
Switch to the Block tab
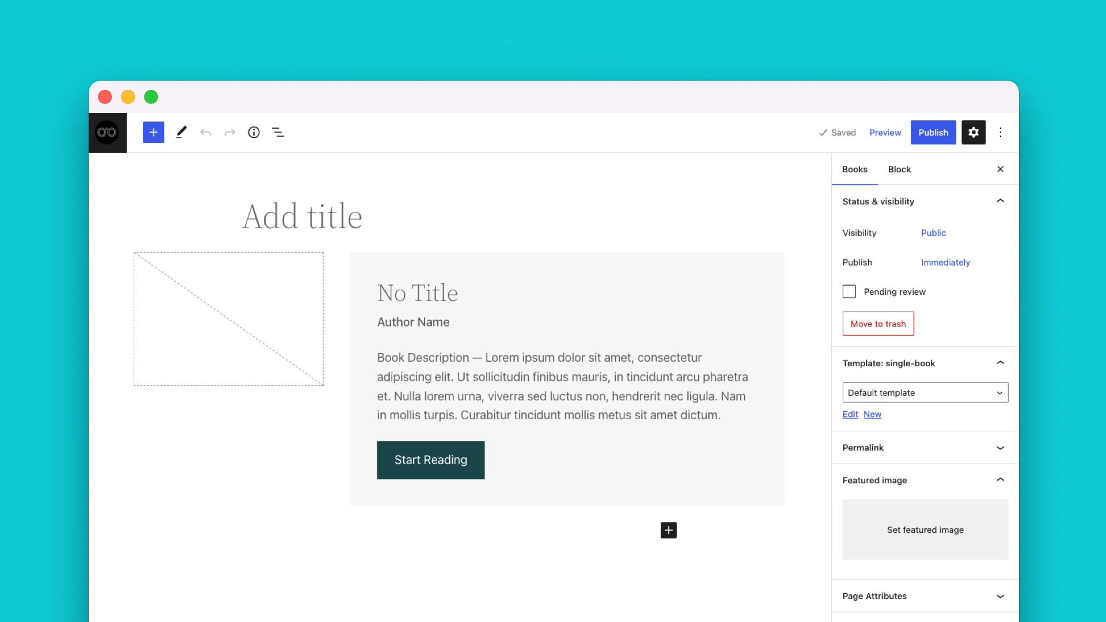(x=898, y=169)
